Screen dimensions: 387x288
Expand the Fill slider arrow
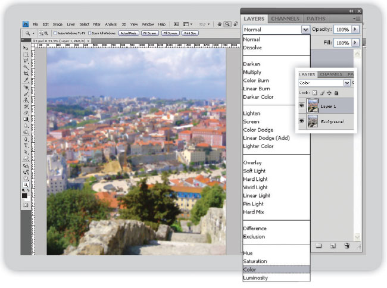(355, 43)
